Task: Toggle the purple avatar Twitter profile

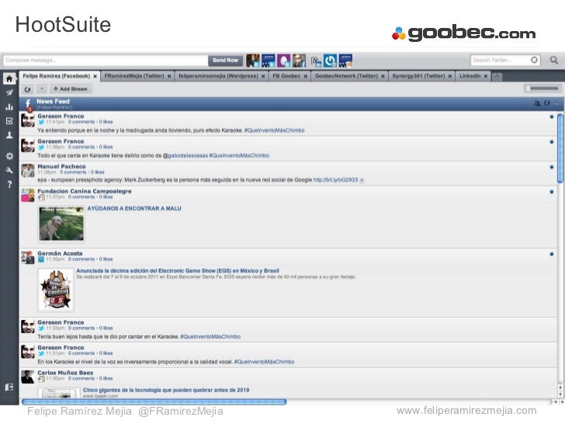Action: pos(283,61)
